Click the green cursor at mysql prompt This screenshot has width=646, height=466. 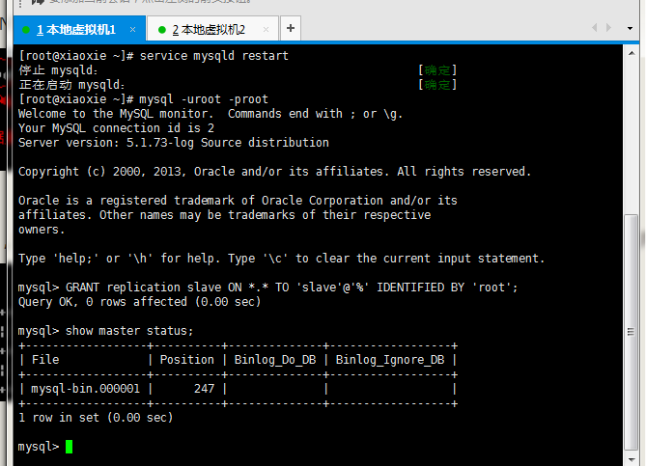(69, 447)
